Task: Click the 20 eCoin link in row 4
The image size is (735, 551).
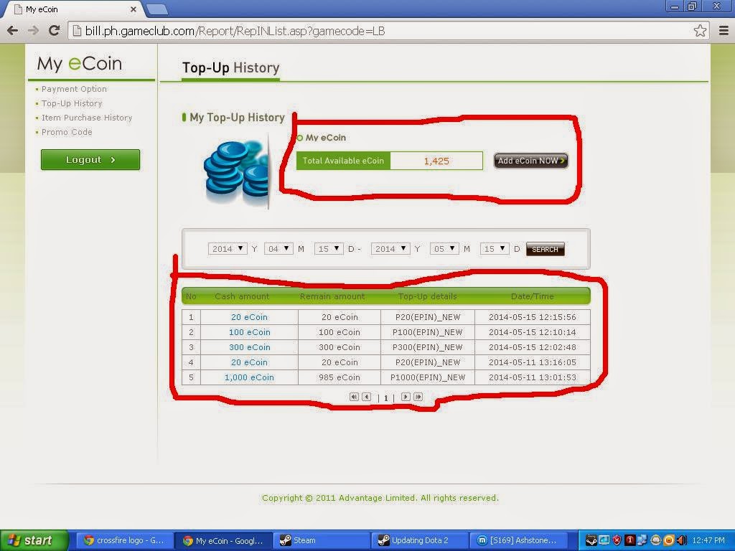Action: [249, 362]
